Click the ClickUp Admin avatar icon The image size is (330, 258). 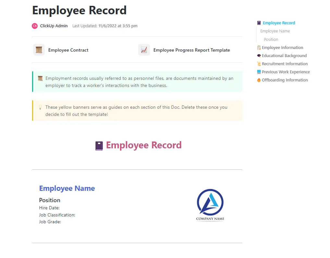click(x=35, y=26)
